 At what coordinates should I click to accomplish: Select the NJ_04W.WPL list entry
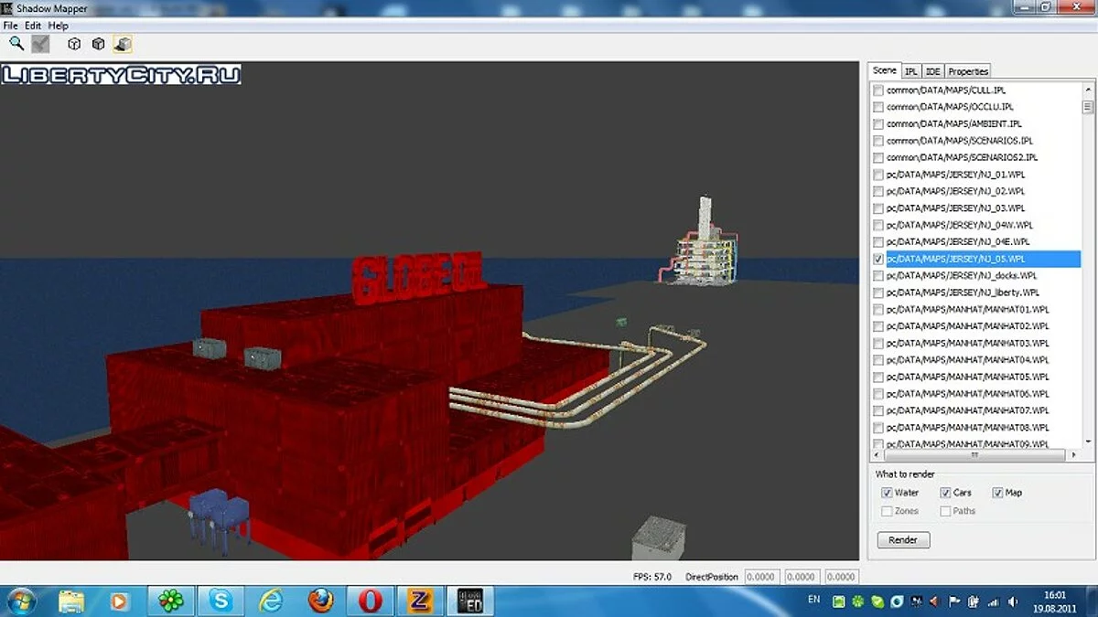pyautogui.click(x=959, y=225)
